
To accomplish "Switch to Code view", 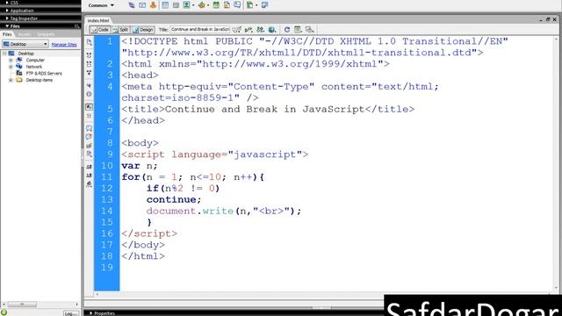I will (x=99, y=30).
